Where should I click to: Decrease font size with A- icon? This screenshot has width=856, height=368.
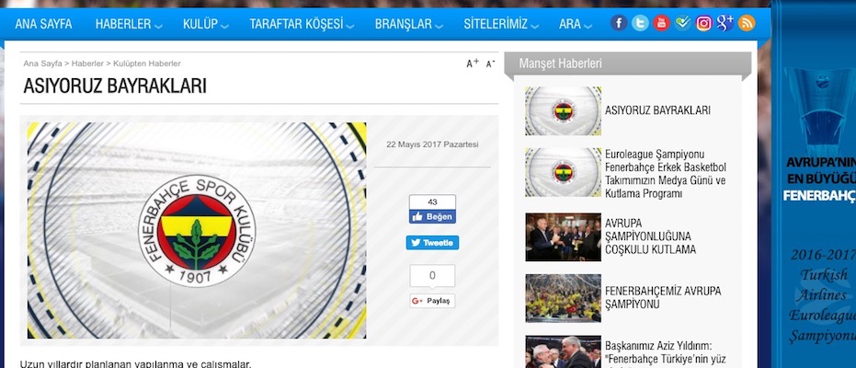click(x=490, y=63)
